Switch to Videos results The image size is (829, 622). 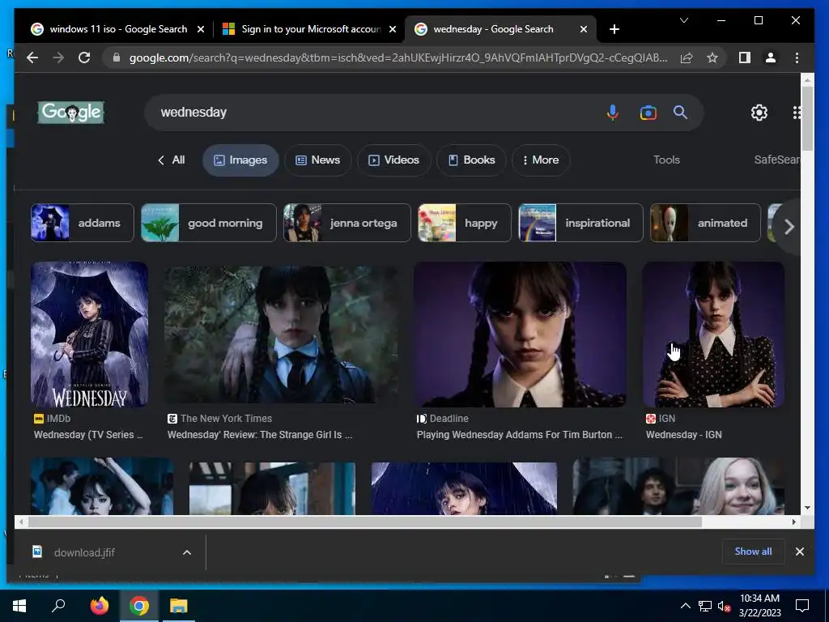(394, 160)
